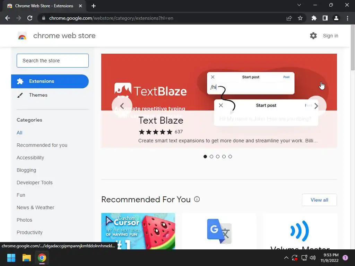Open the Google Translate extension card
This screenshot has width=355, height=266.
(219, 231)
